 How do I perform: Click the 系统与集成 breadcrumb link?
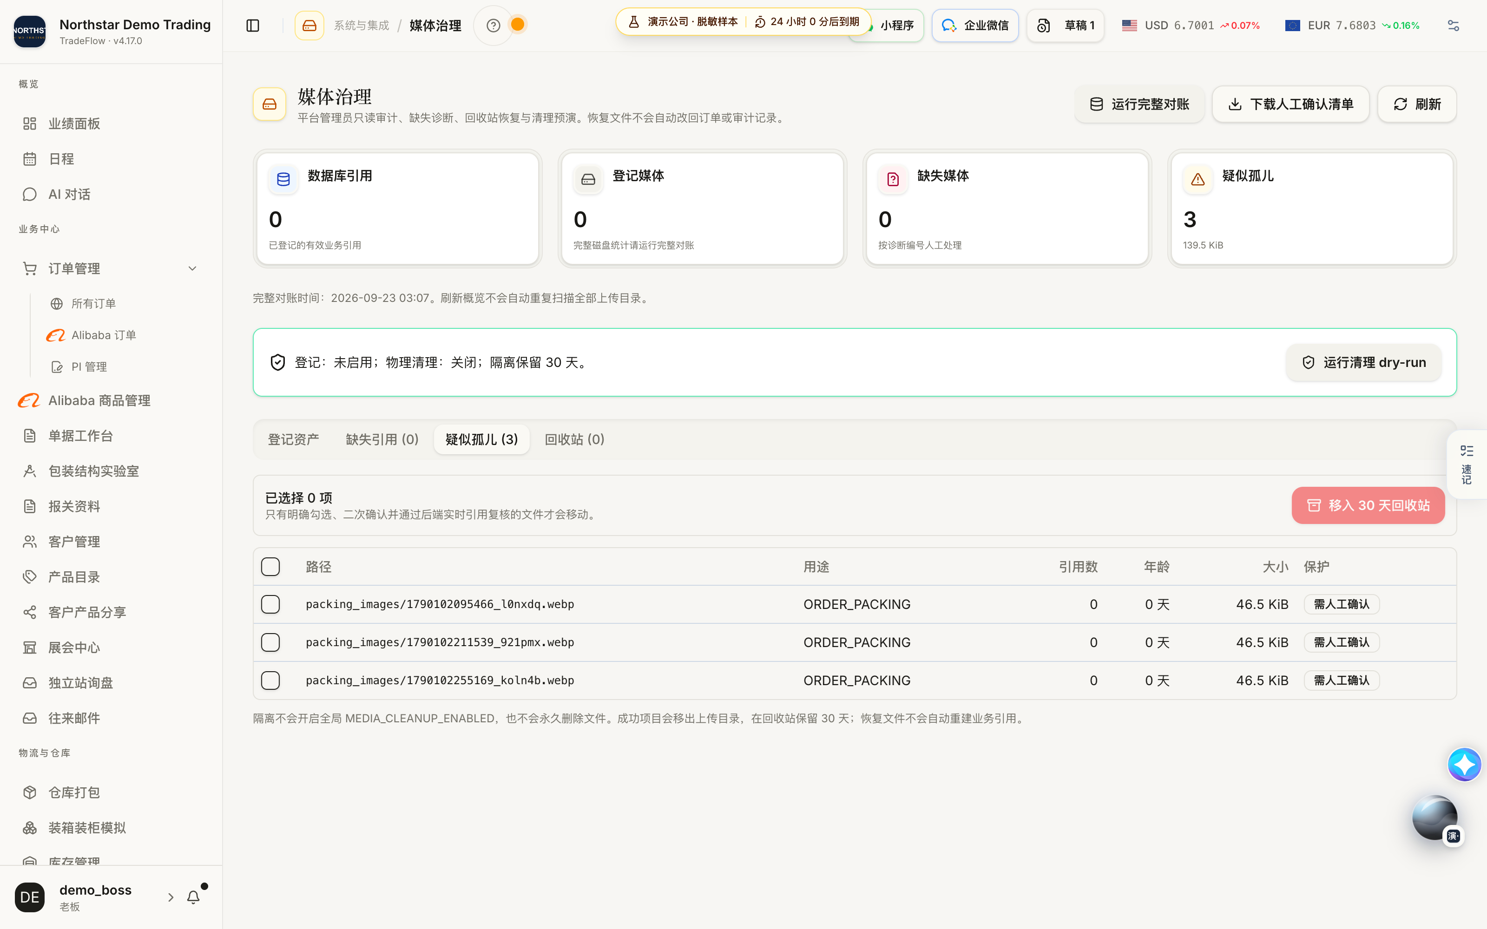362,25
